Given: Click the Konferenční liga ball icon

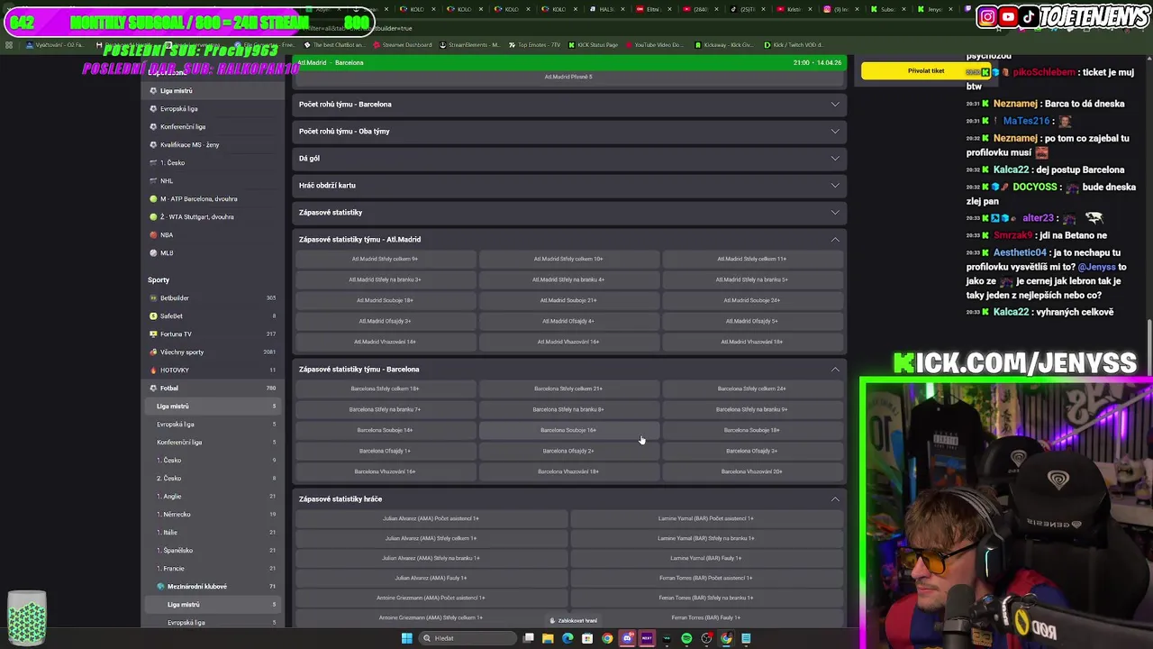Looking at the screenshot, I should click(153, 127).
